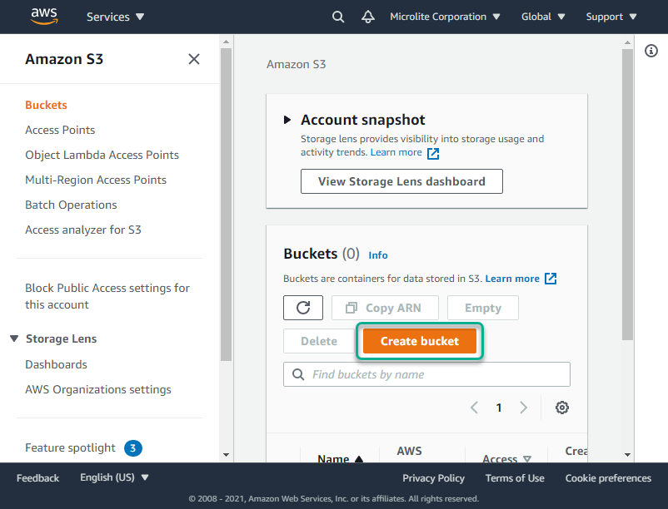Open the Terms of Use link
Screen dimensions: 668x509
[x=515, y=478]
